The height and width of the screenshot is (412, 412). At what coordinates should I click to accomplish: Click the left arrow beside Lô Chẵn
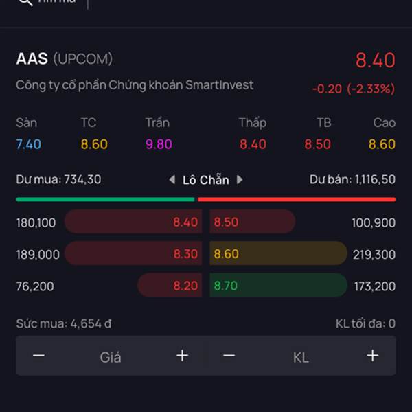coord(172,180)
